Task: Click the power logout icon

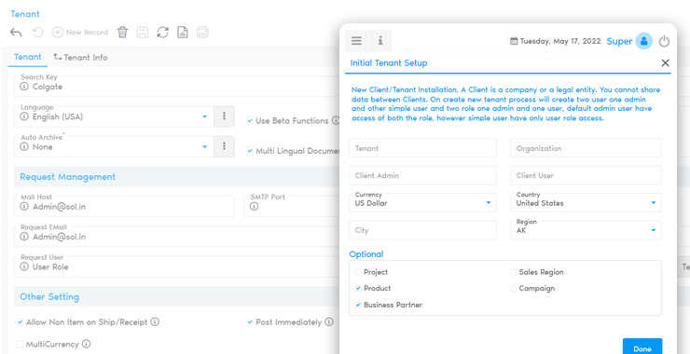Action: click(x=664, y=41)
